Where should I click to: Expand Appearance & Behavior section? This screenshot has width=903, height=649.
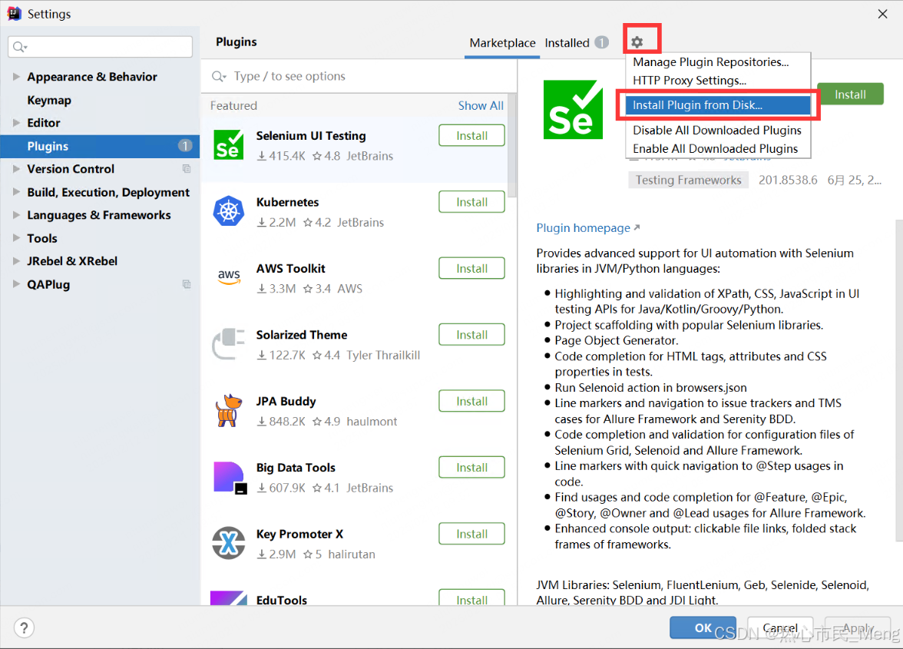point(16,77)
